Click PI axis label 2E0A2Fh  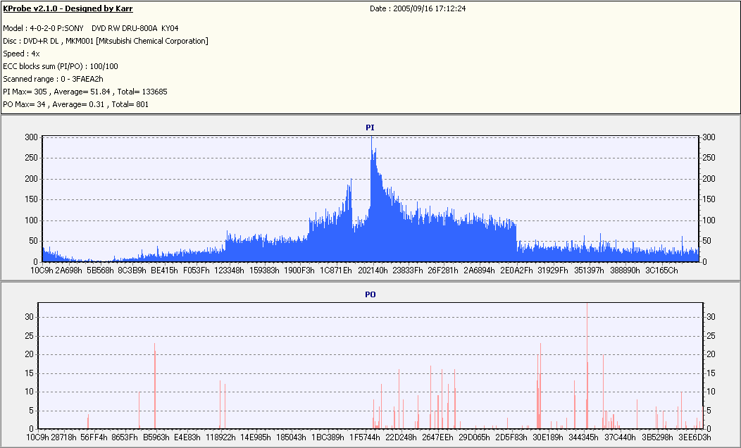click(x=516, y=270)
